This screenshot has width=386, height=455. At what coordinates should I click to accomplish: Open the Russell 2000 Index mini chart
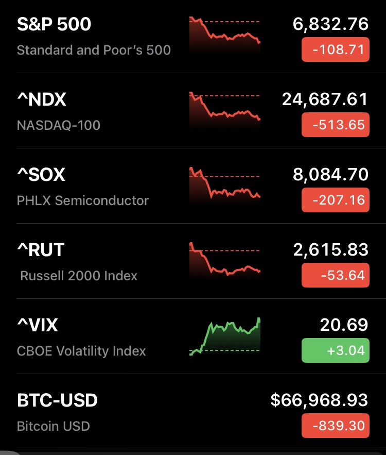point(225,259)
